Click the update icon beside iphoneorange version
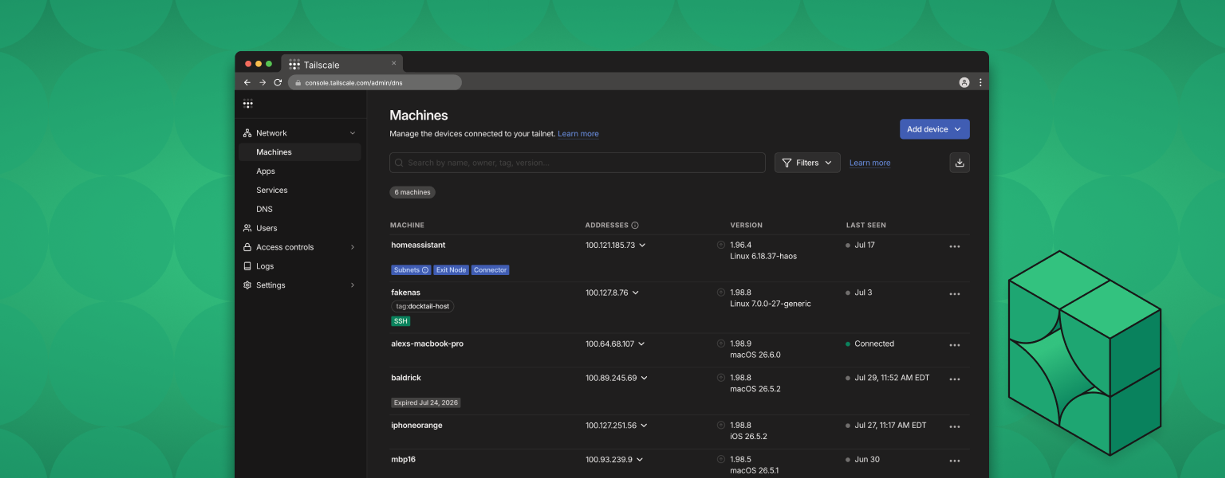 [720, 425]
